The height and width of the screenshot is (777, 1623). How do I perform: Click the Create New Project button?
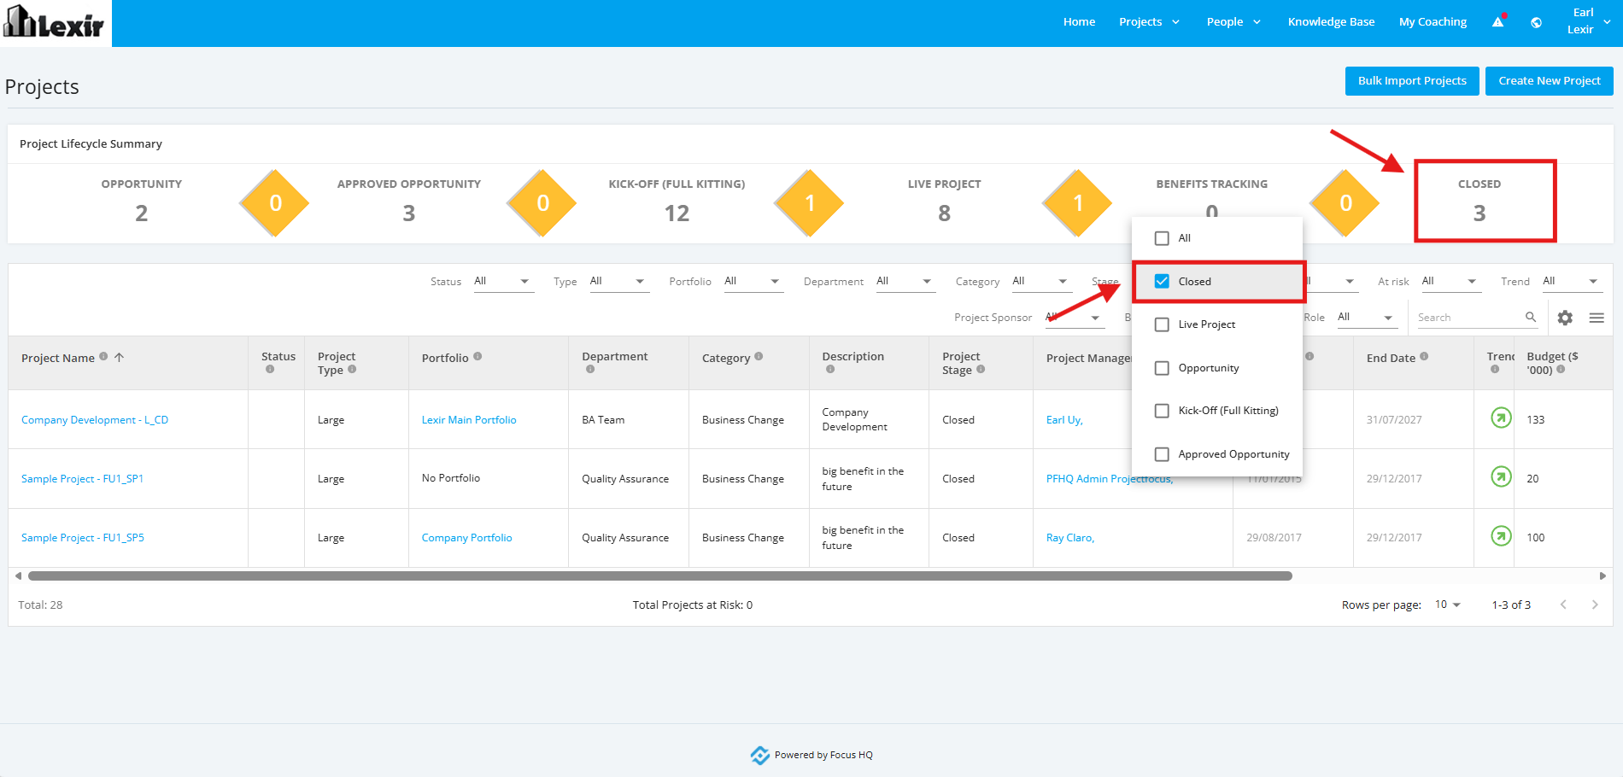1549,81
